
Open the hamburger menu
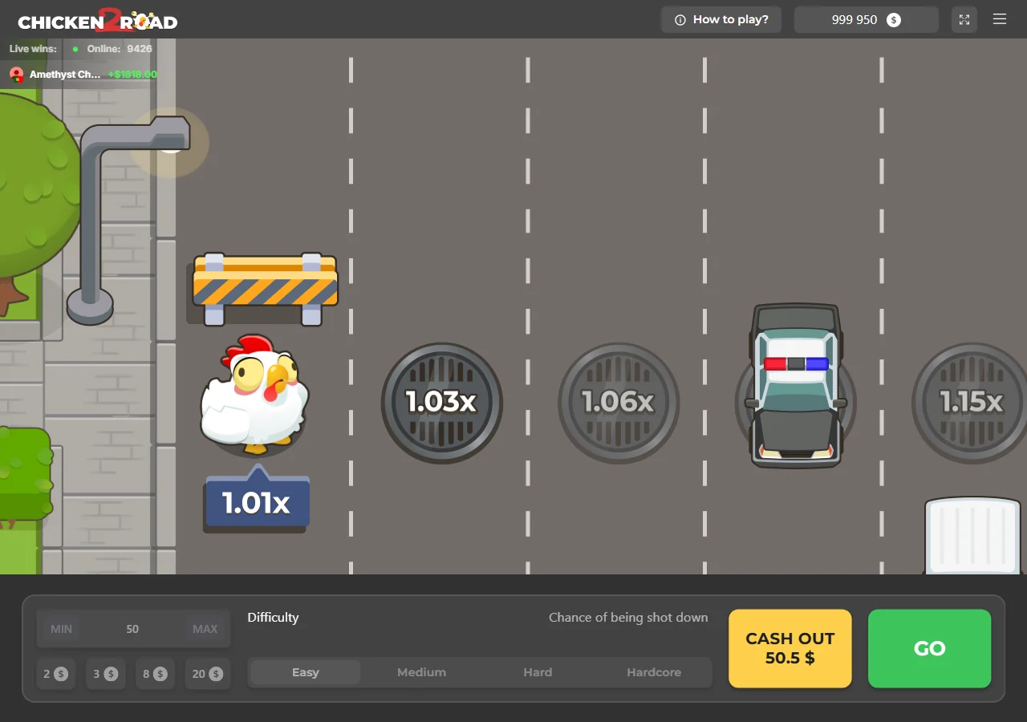(x=1000, y=19)
